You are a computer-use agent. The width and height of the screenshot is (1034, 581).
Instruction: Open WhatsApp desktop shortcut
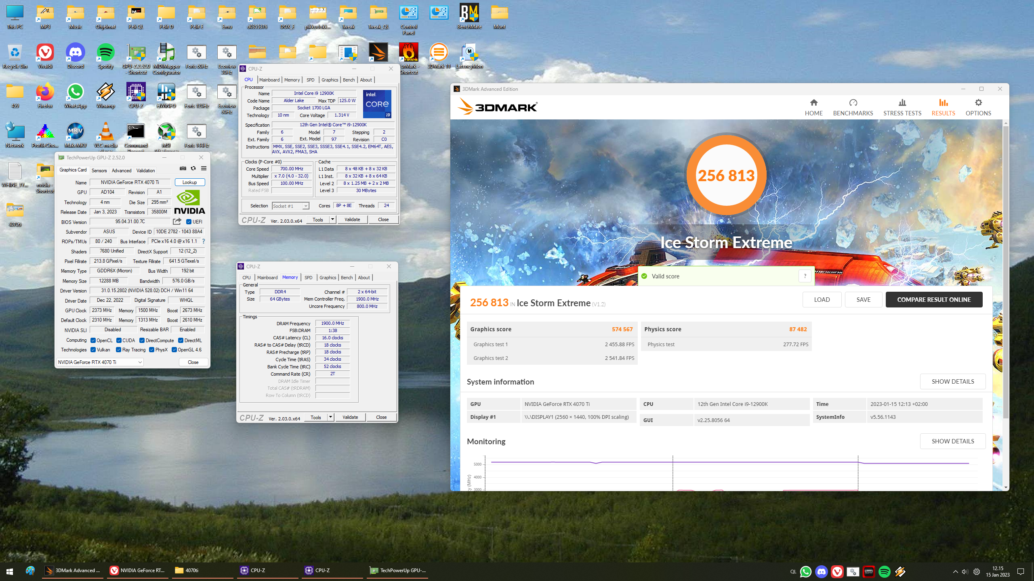click(76, 96)
